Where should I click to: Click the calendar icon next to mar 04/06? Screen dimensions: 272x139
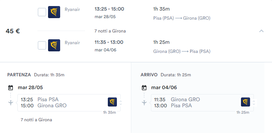(144, 88)
